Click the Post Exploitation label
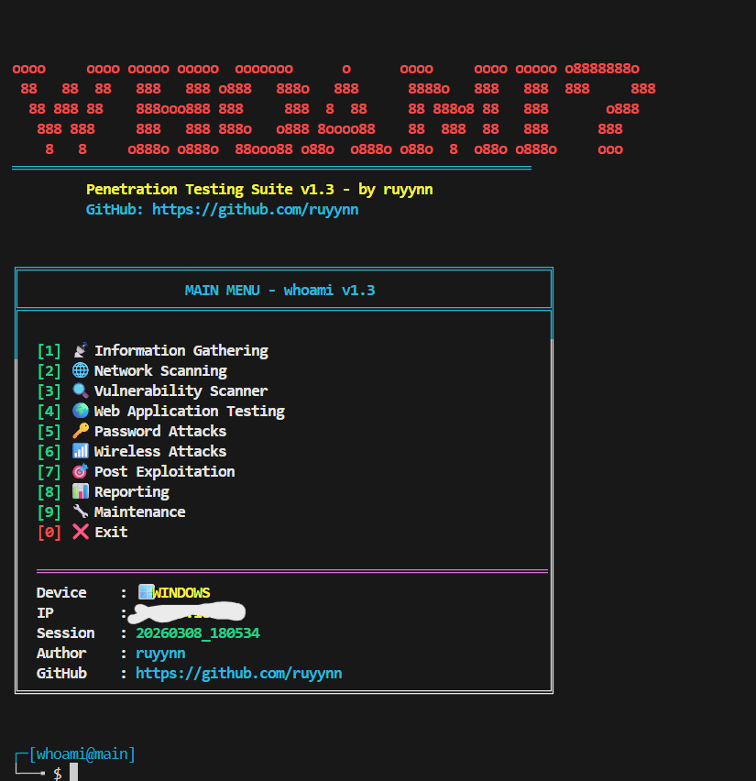The image size is (756, 781). click(164, 472)
